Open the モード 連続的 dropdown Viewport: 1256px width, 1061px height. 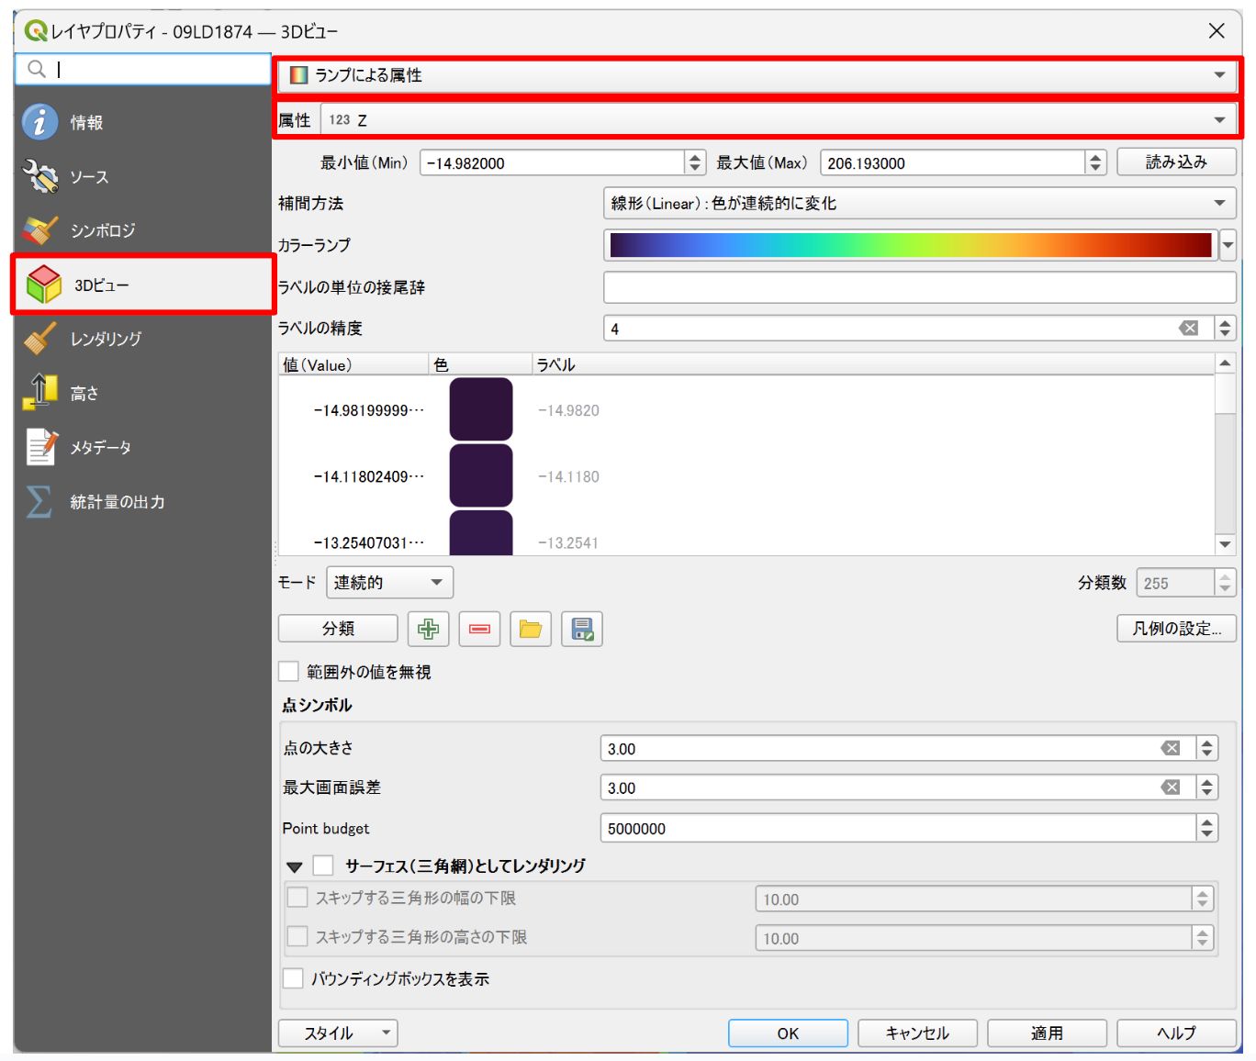click(x=389, y=583)
